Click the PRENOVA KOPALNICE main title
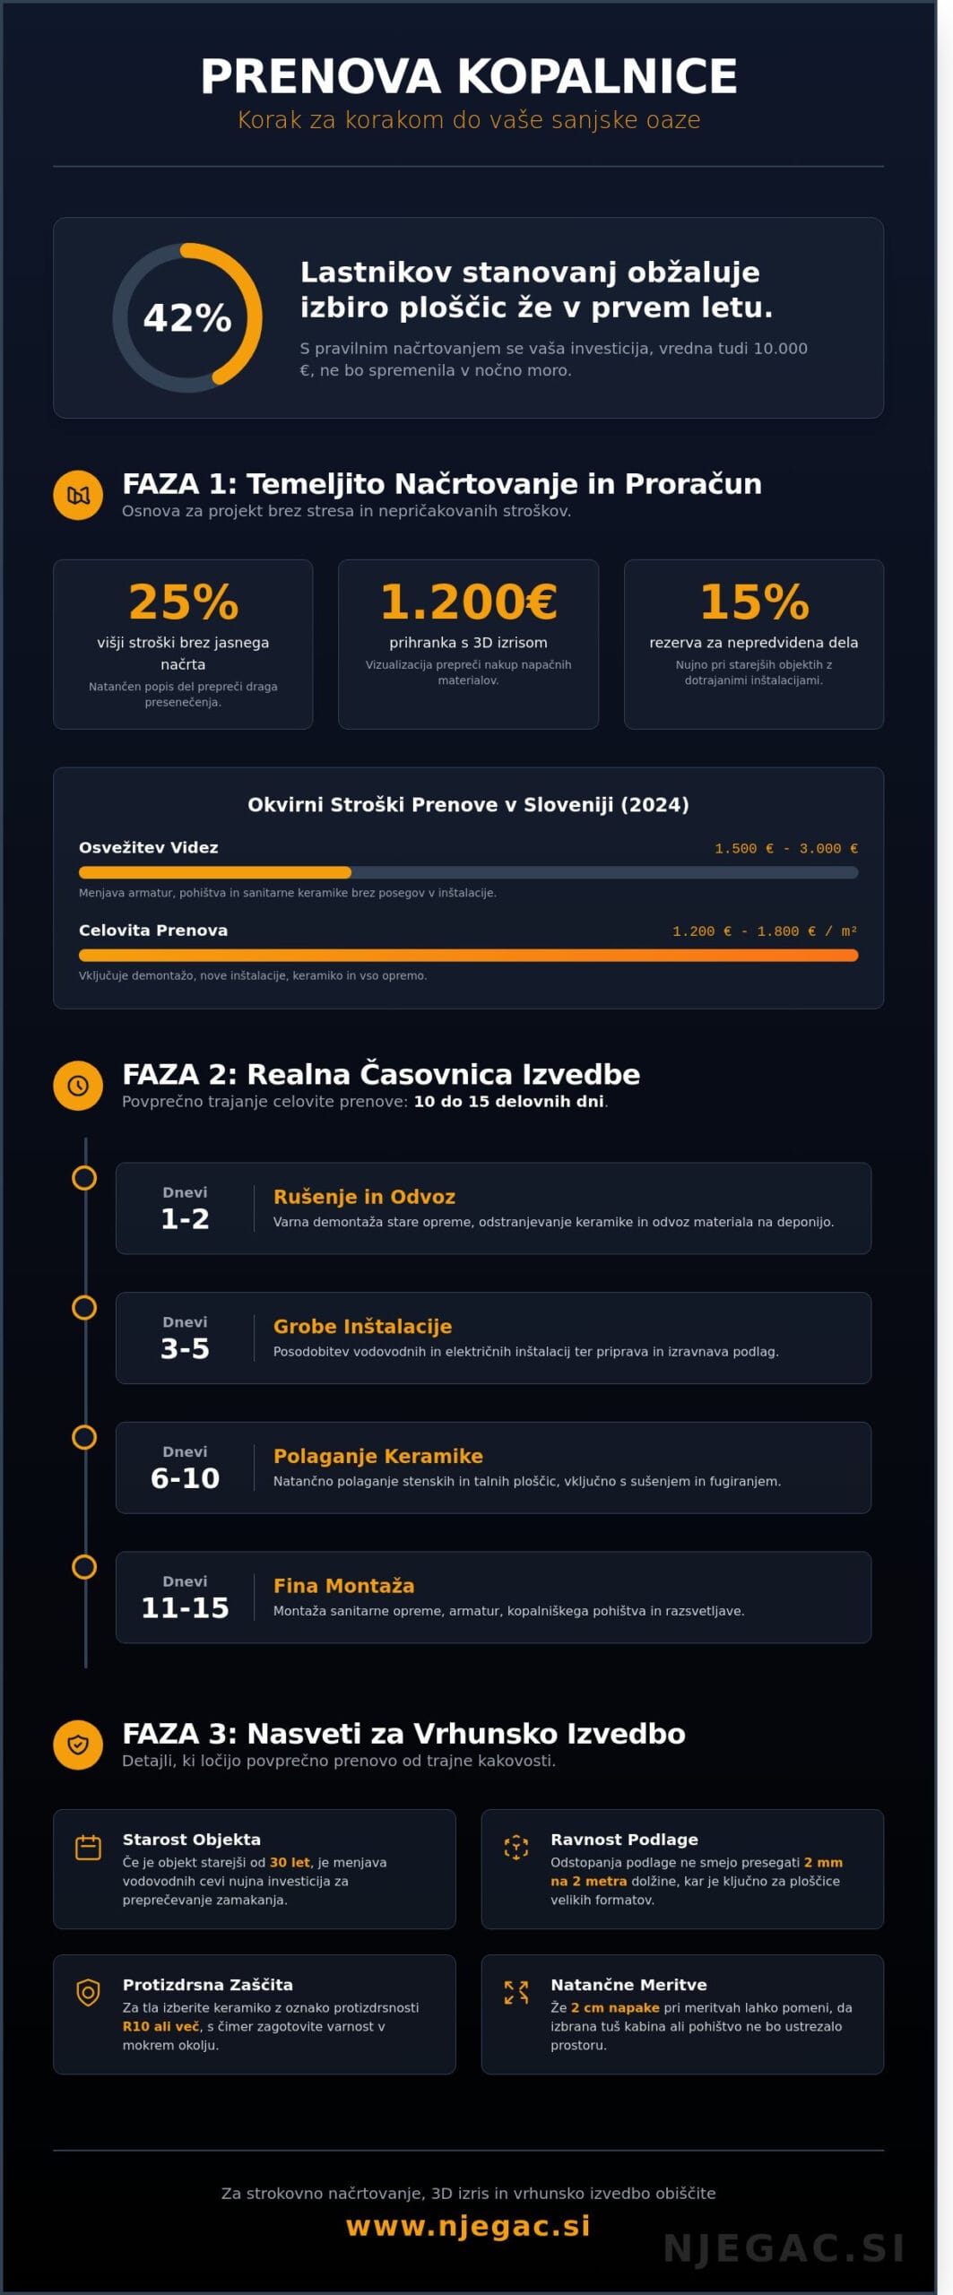 (x=468, y=76)
